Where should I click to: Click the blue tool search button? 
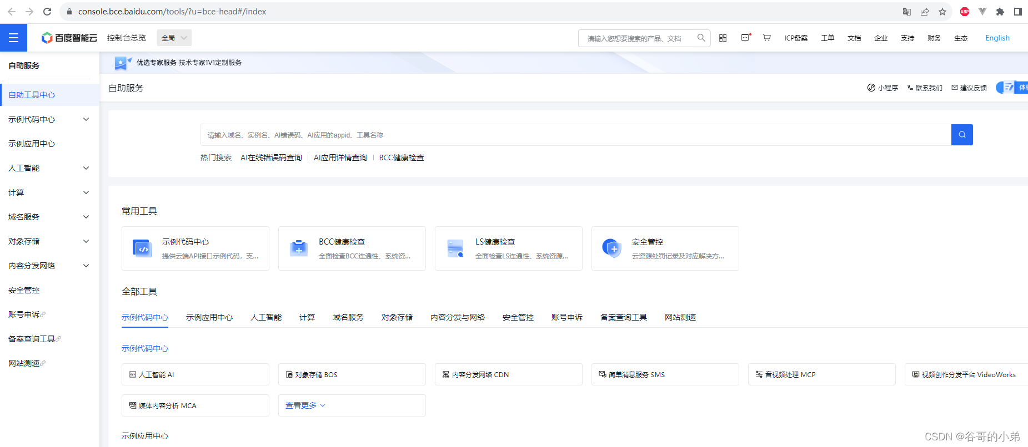point(962,135)
